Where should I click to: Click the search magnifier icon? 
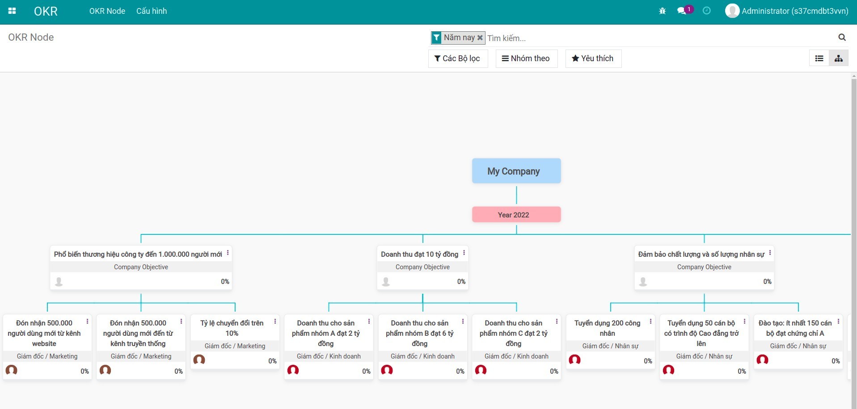[x=842, y=38]
